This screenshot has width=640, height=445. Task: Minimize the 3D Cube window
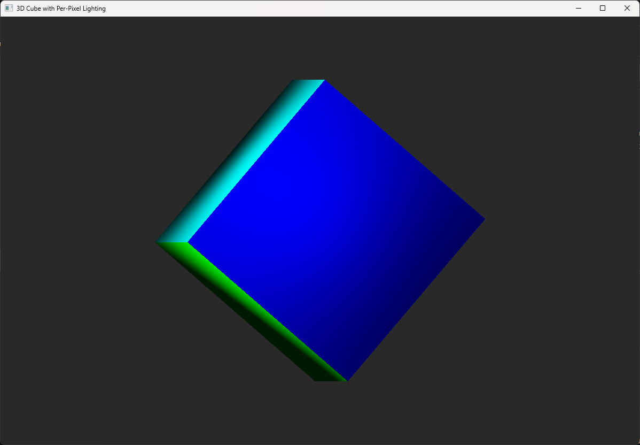[579, 8]
